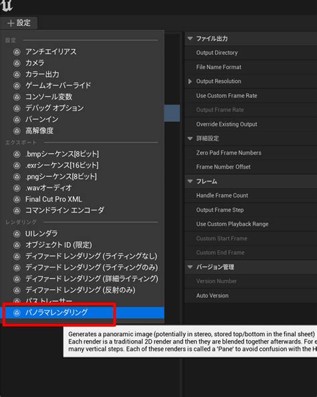Click the icon beside ゲームオーバーライド

click(17, 86)
